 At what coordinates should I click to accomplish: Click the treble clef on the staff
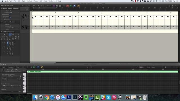(24, 17)
